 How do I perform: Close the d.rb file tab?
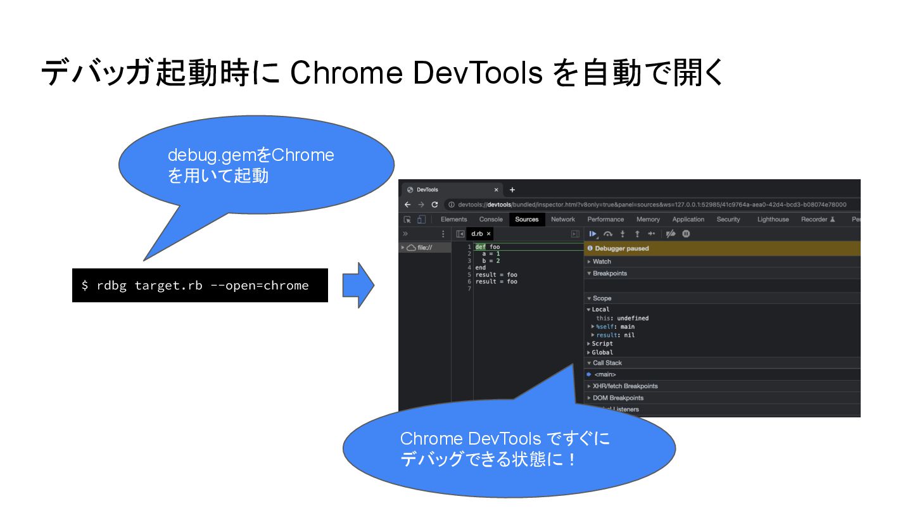(488, 234)
